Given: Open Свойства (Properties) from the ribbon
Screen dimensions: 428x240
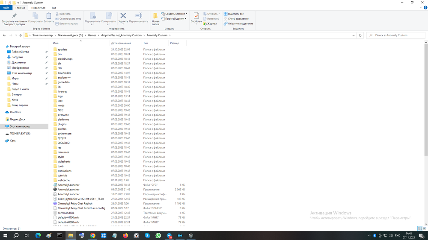Looking at the screenshot, I should click(196, 18).
